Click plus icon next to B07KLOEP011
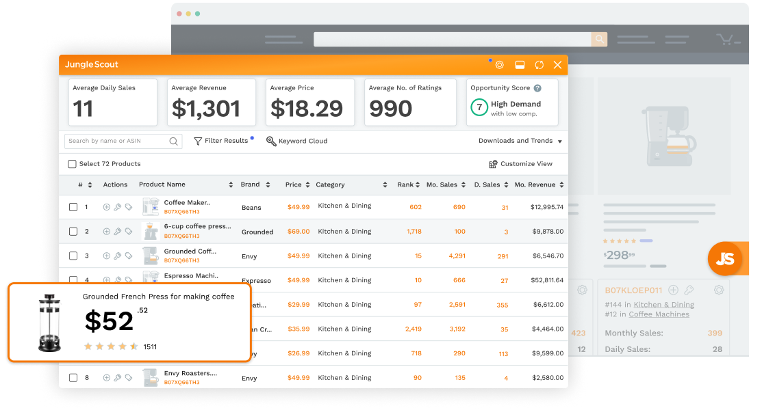The height and width of the screenshot is (410, 775). (673, 290)
